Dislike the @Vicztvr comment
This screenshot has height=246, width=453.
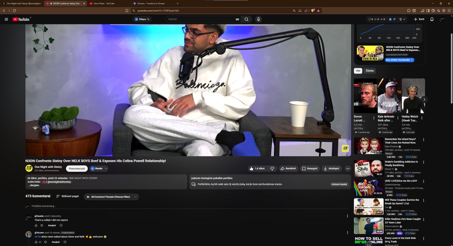pyautogui.click(x=46, y=242)
